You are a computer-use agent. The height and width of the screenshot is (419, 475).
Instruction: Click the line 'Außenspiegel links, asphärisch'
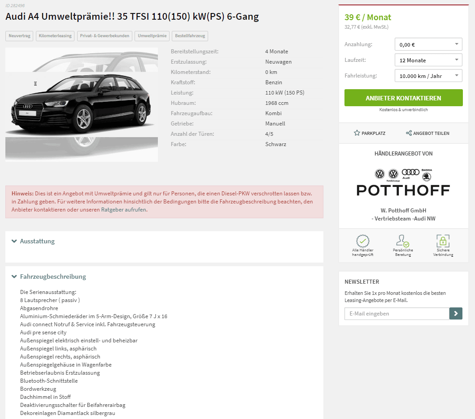point(58,349)
